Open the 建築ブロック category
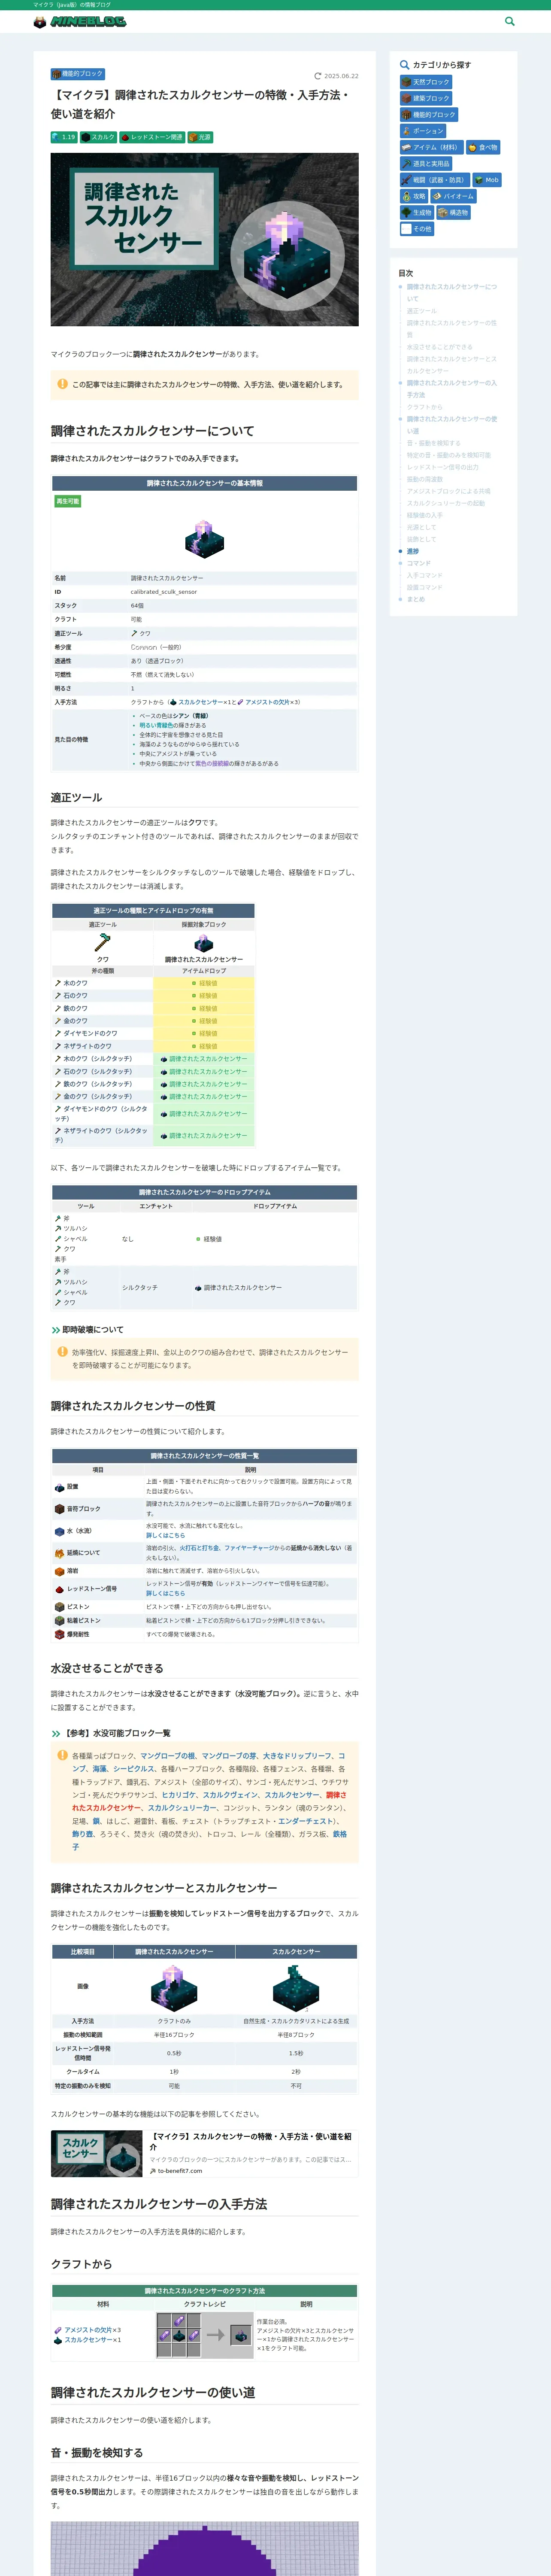The height and width of the screenshot is (2576, 551). (426, 98)
